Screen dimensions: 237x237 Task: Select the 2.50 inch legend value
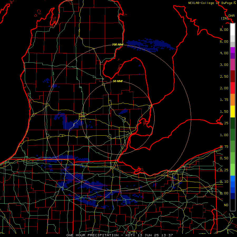pos(224,76)
